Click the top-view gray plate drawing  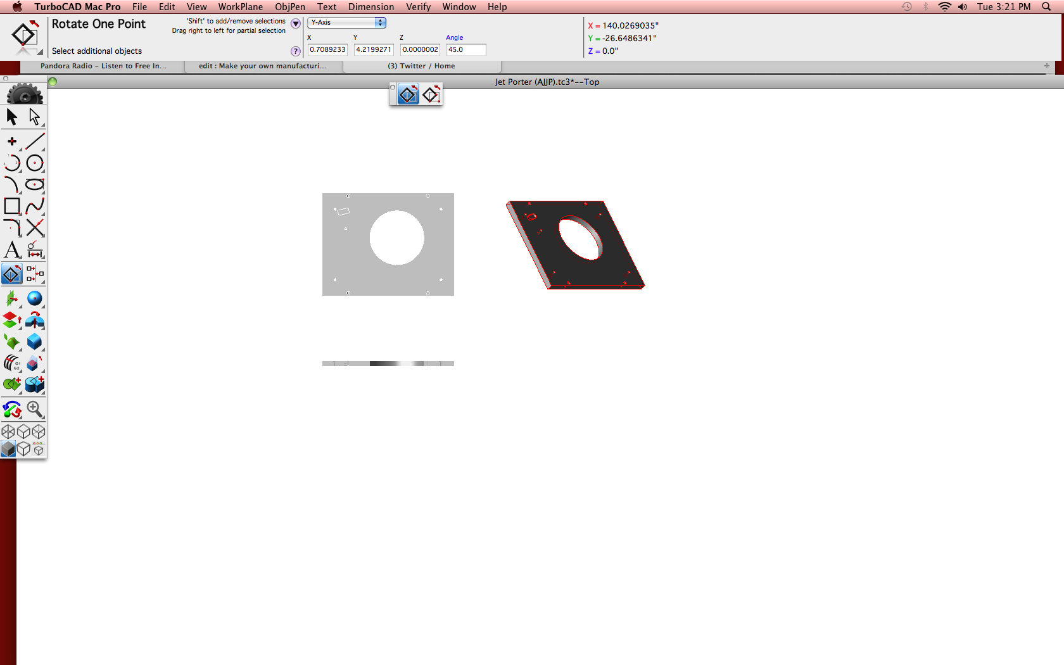(x=388, y=244)
